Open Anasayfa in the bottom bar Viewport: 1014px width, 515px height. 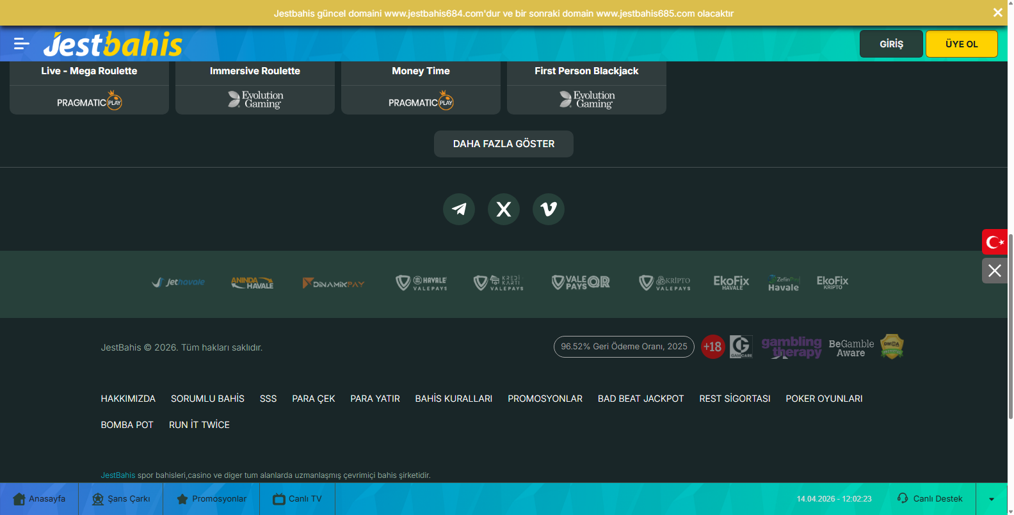[x=39, y=499]
